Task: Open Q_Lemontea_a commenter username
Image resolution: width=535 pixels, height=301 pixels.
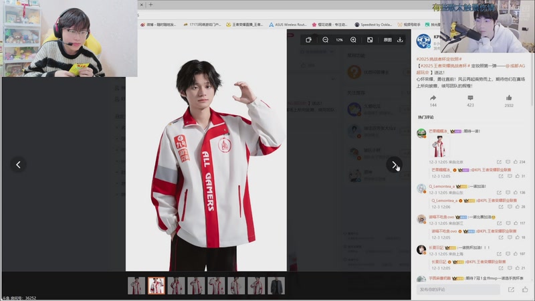Action: coord(441,187)
